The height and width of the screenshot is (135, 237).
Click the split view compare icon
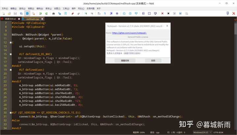coord(149,13)
